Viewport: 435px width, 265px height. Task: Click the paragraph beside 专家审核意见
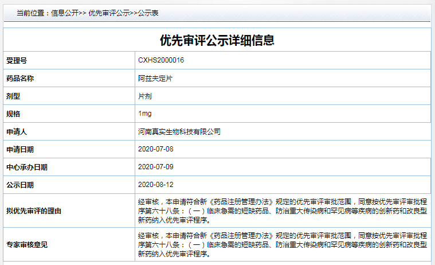tap(283, 245)
